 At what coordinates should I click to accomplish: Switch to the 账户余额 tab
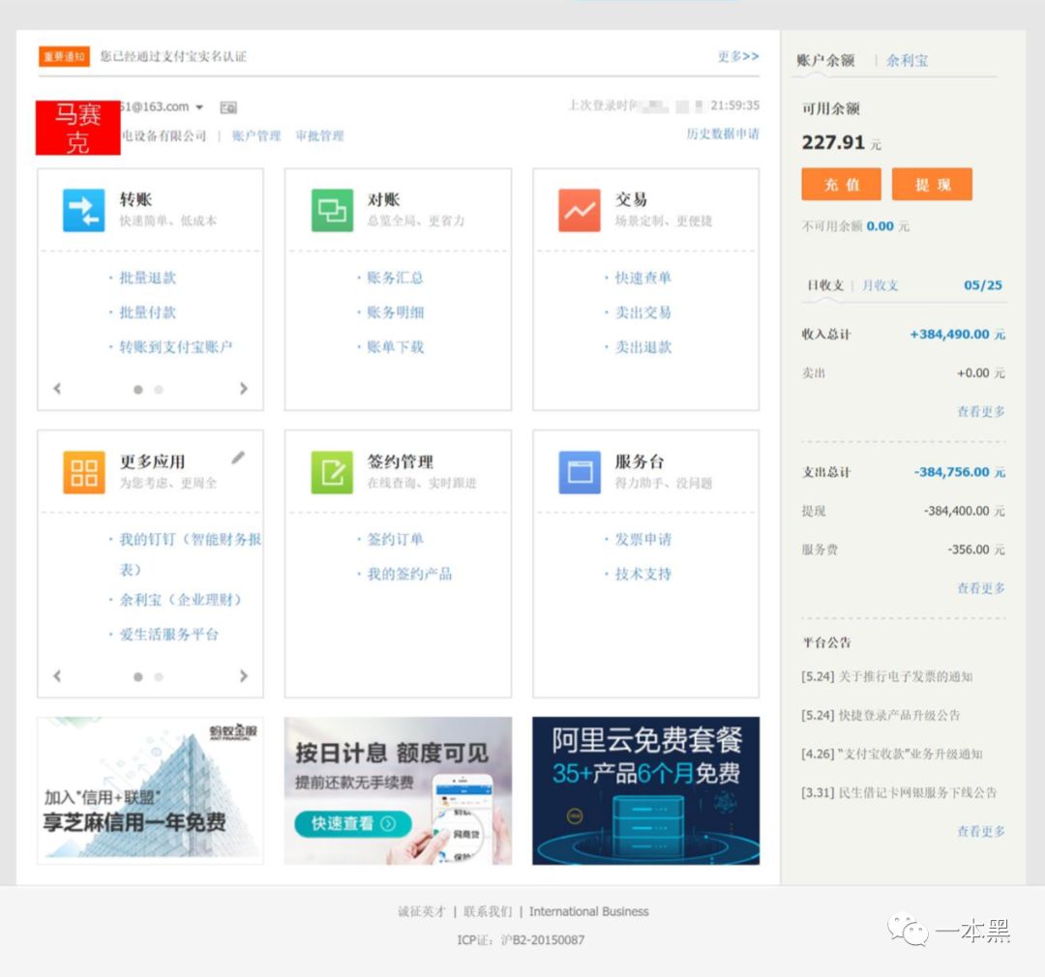825,61
